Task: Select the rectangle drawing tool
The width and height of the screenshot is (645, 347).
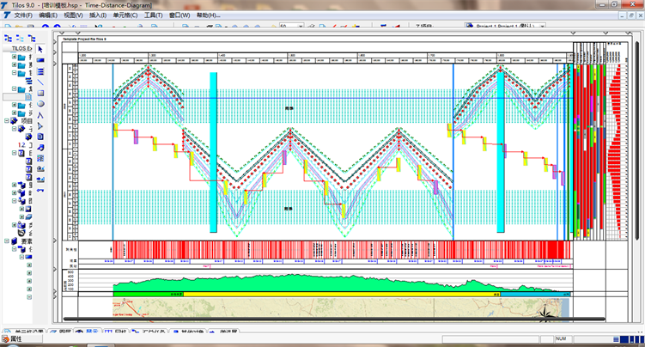Action: pyautogui.click(x=40, y=93)
